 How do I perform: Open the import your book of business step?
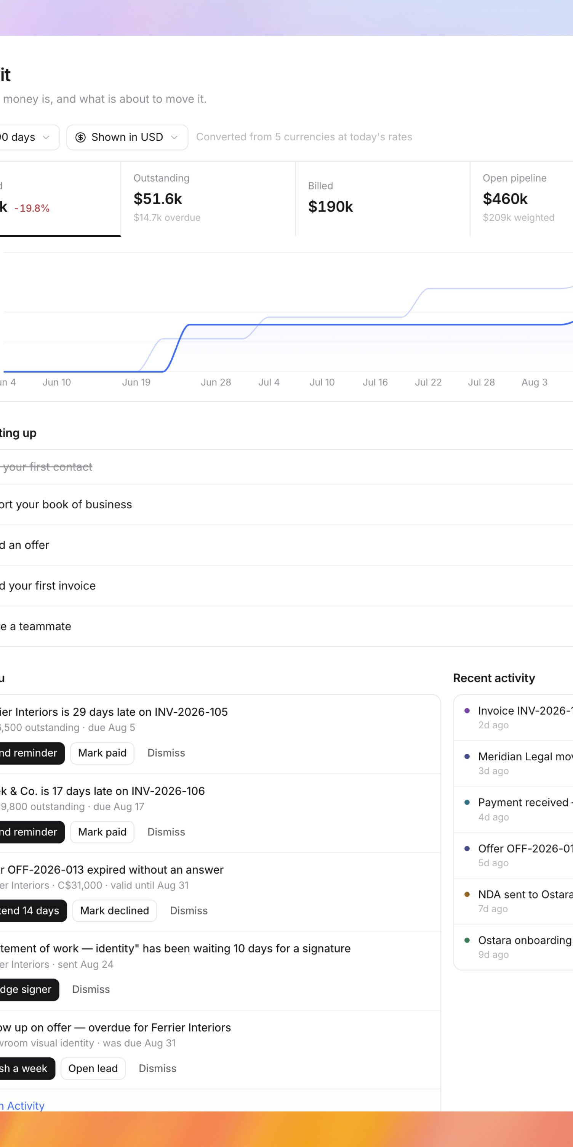(286, 504)
